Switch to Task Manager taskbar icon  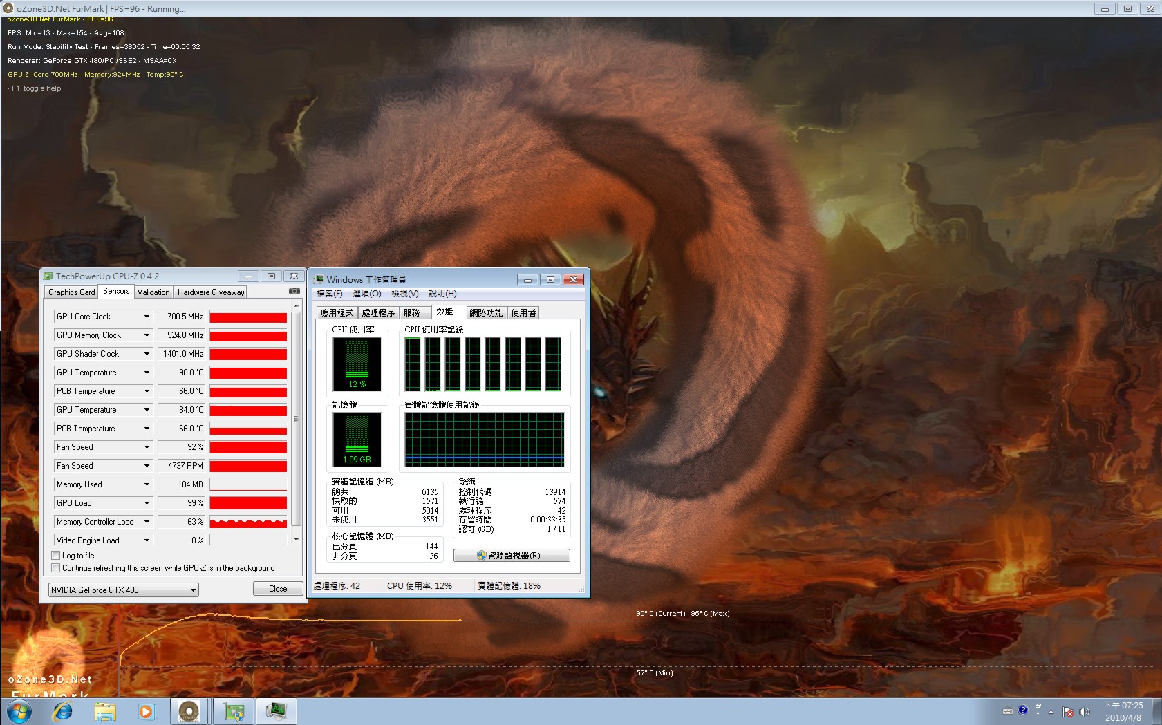pos(277,711)
